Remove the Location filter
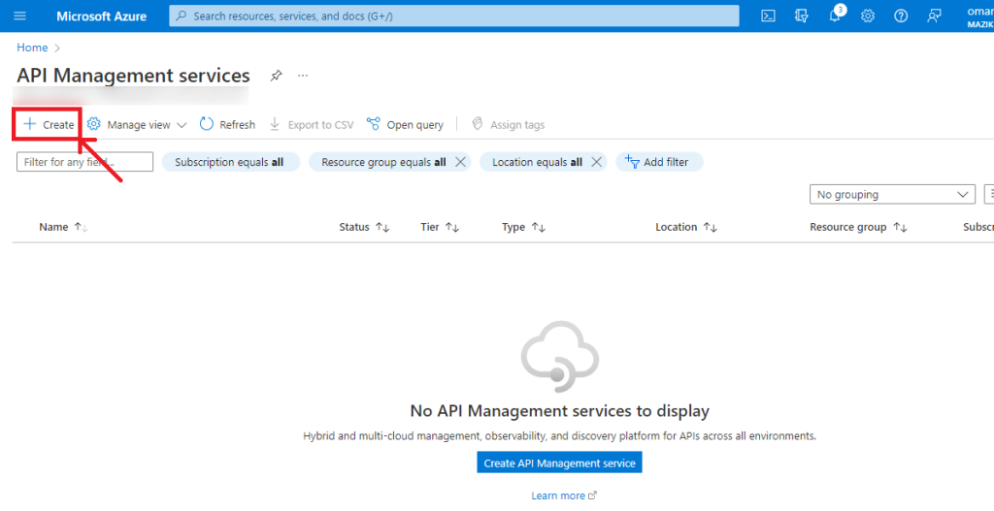 point(596,162)
